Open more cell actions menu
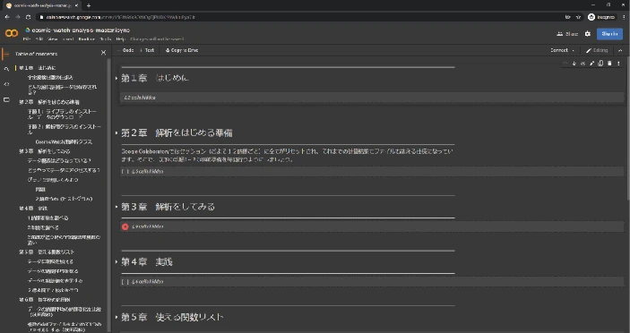 tap(618, 64)
